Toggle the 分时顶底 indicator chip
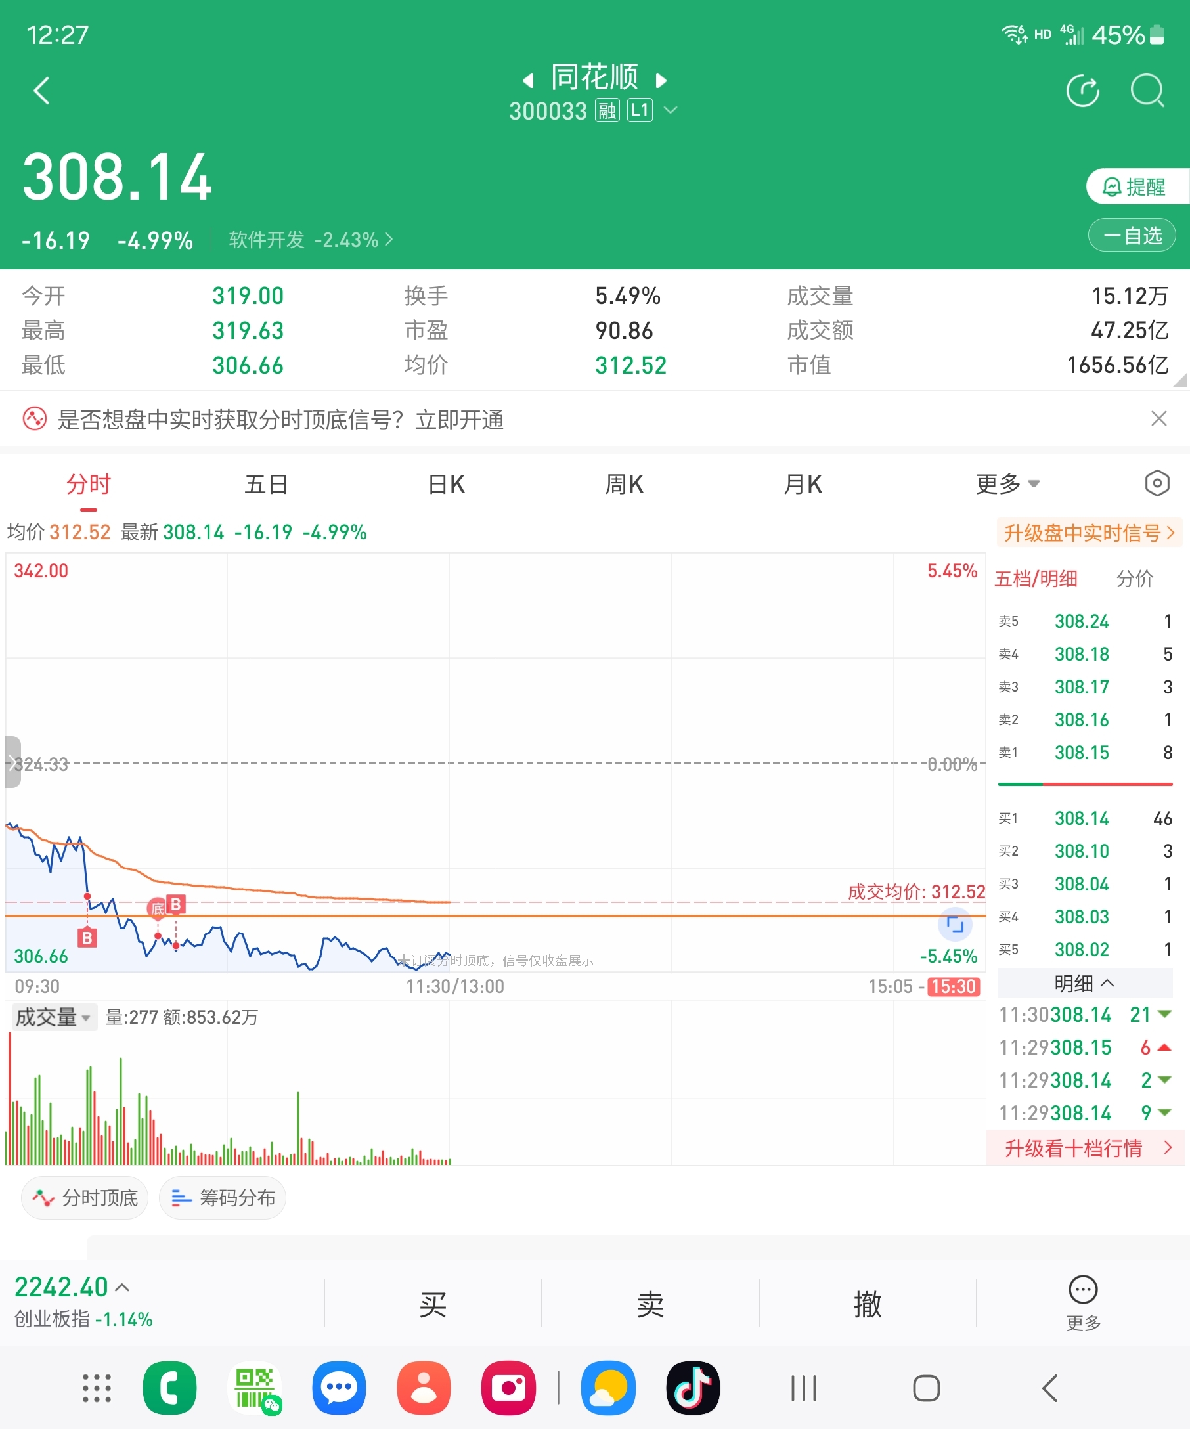This screenshot has height=1429, width=1190. coord(85,1198)
